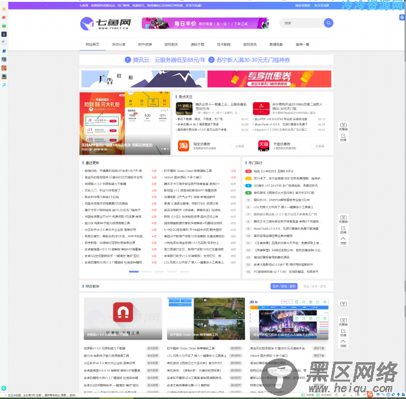The width and height of the screenshot is (406, 399).
Task: Open the 游戏相关 nav item
Action: coord(171,44)
